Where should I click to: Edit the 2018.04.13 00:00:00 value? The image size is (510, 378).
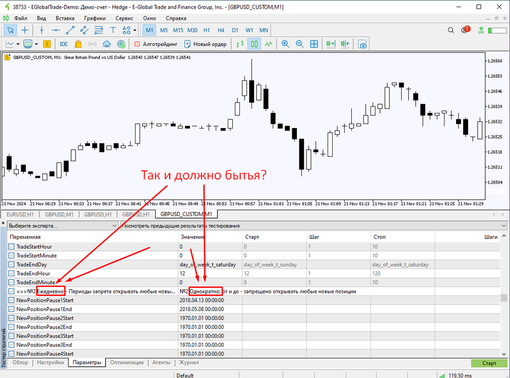210,300
